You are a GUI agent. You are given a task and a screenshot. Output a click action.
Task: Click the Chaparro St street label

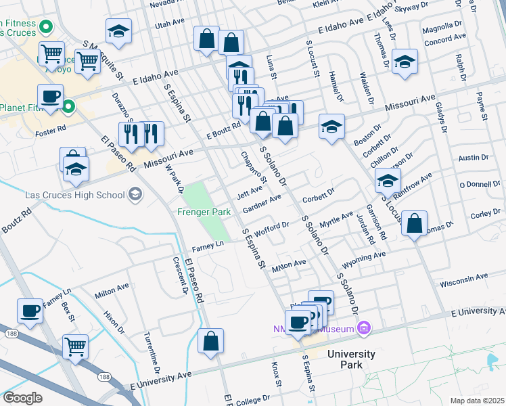254,168
